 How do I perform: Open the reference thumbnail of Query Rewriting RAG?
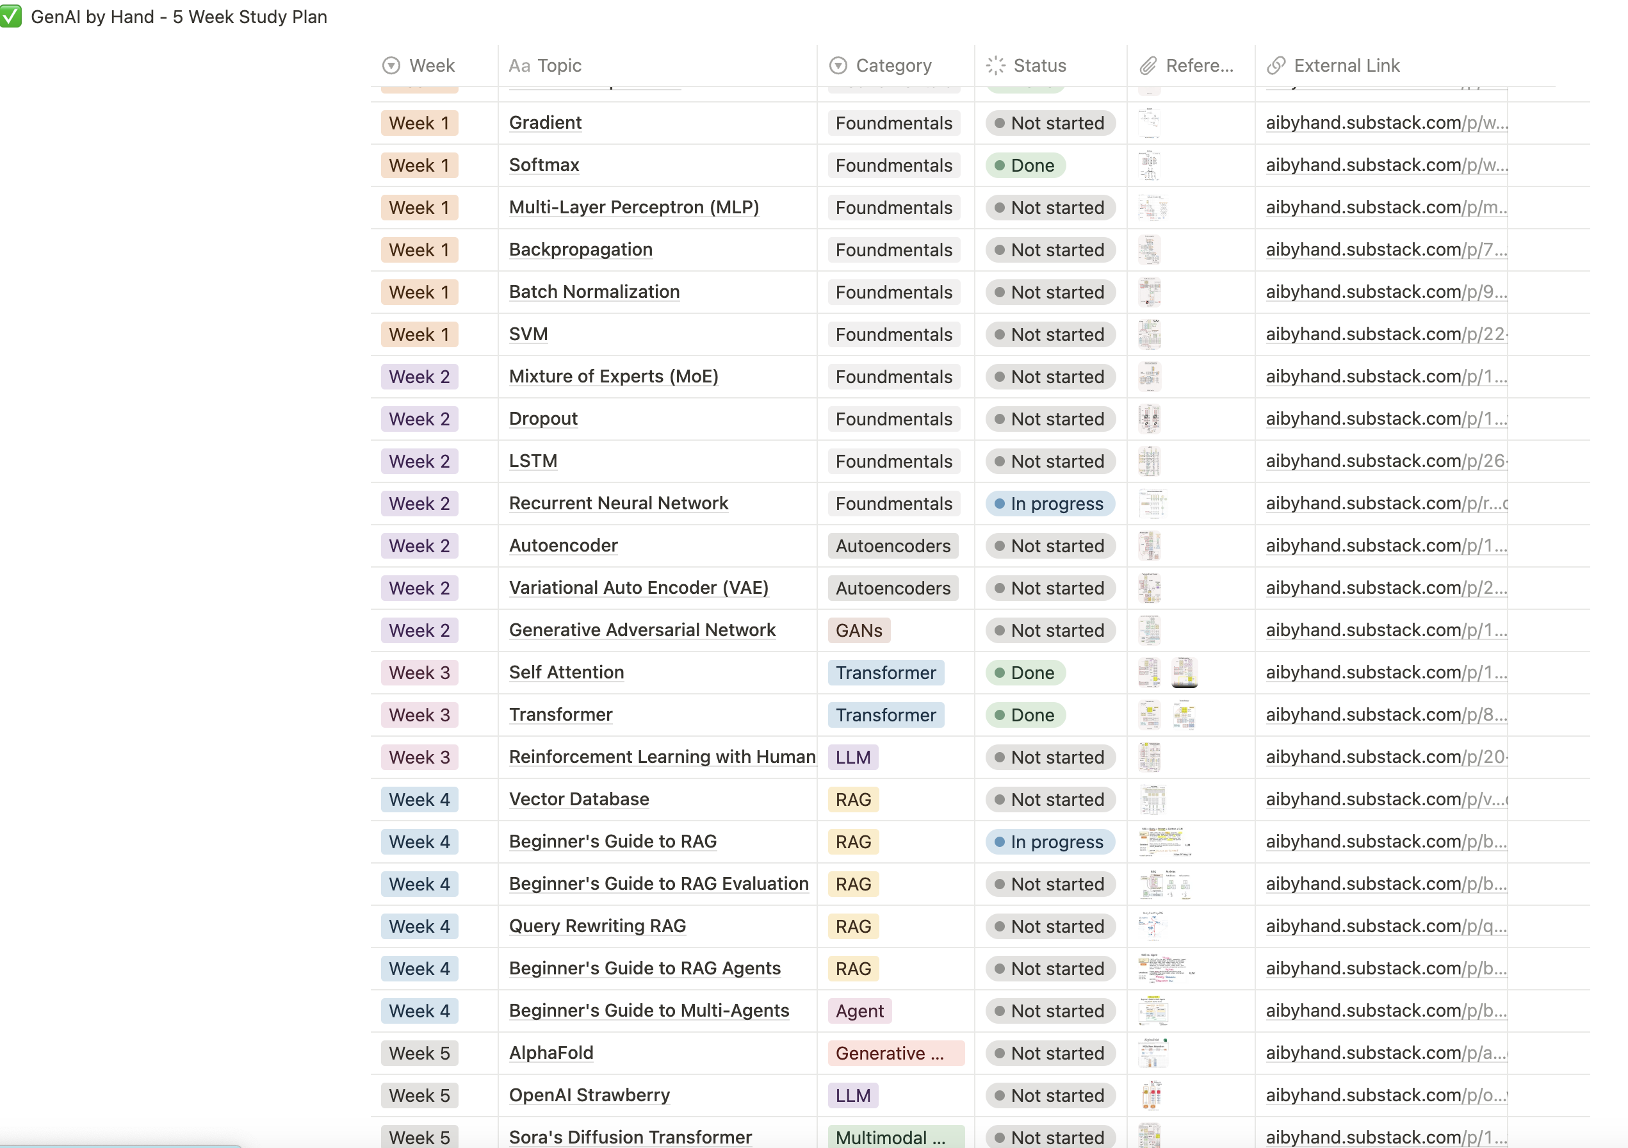click(1152, 926)
